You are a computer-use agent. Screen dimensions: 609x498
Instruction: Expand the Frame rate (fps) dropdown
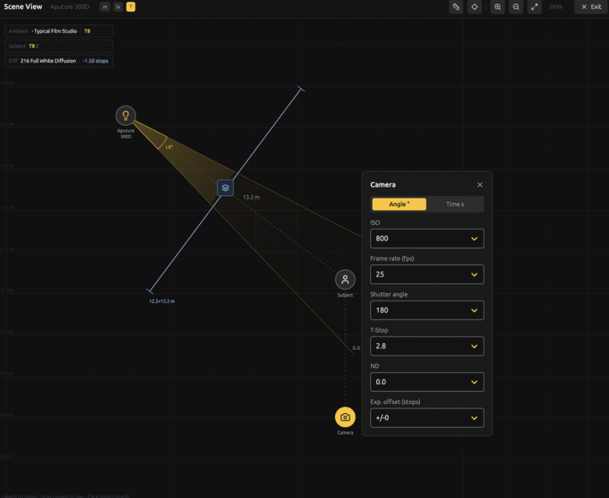[x=426, y=274]
